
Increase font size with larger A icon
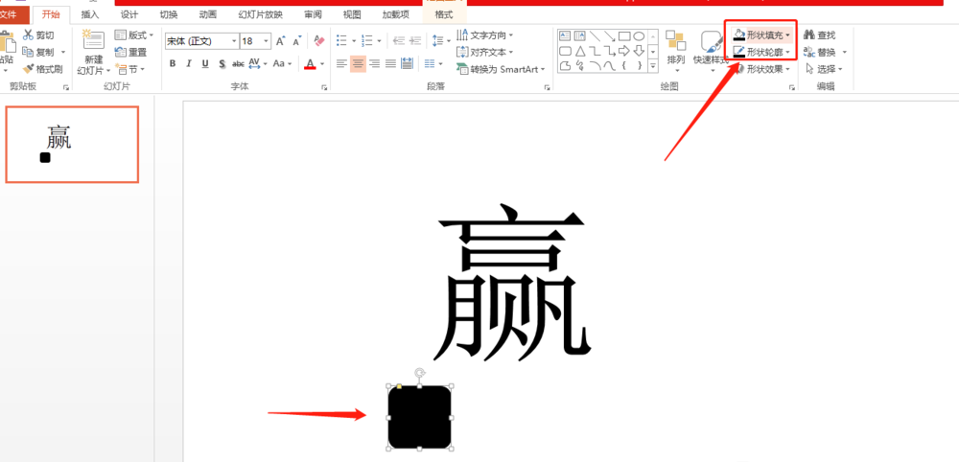(280, 41)
